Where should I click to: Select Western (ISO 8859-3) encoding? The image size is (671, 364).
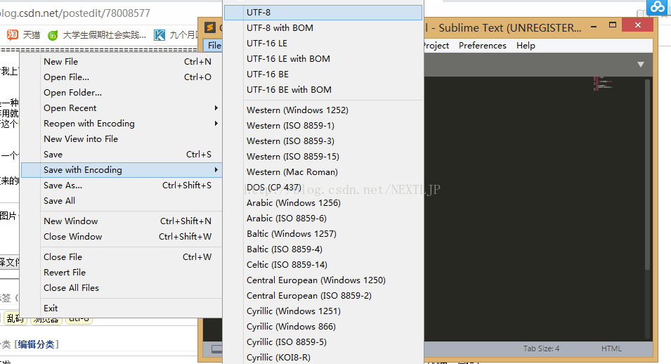coord(323,141)
